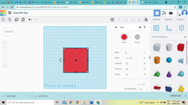Viewport: 188px width, 105px height.
Task: Click the SUPERIOR view cube
Action: (9, 32)
